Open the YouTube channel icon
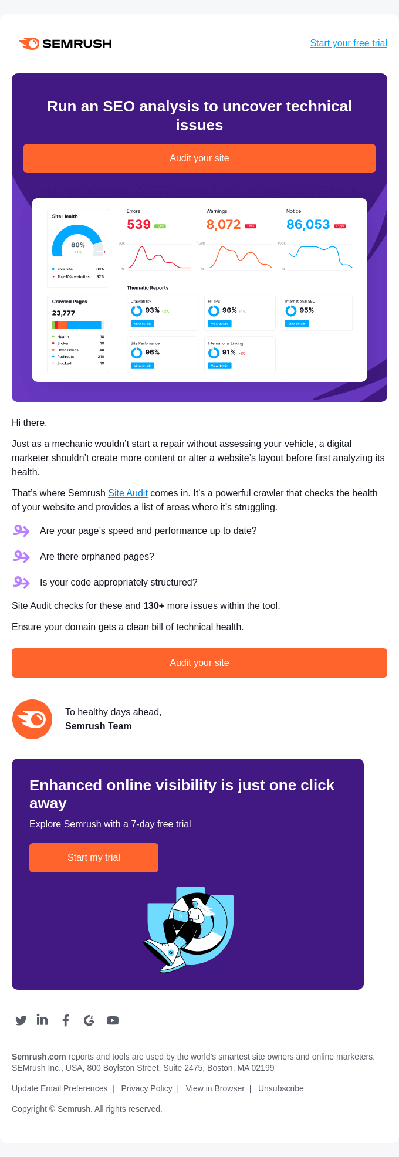The height and width of the screenshot is (1157, 399). pyautogui.click(x=112, y=1020)
